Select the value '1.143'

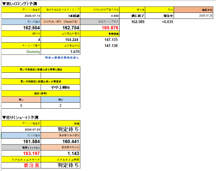(x=60, y=153)
